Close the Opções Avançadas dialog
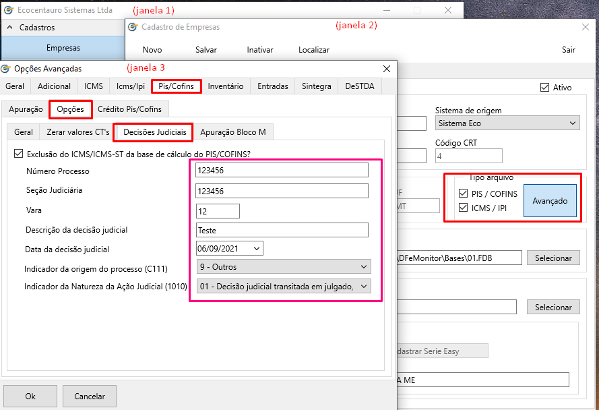Image resolution: width=599 pixels, height=410 pixels. pyautogui.click(x=386, y=69)
